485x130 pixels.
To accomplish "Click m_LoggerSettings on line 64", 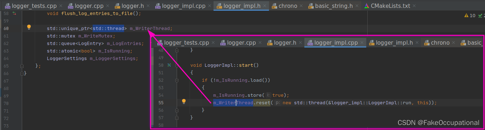I will 113,59.
